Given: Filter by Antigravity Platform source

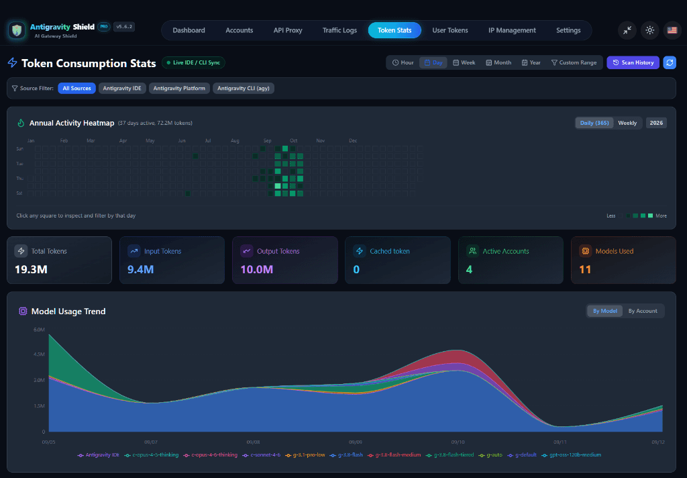Looking at the screenshot, I should pyautogui.click(x=179, y=88).
